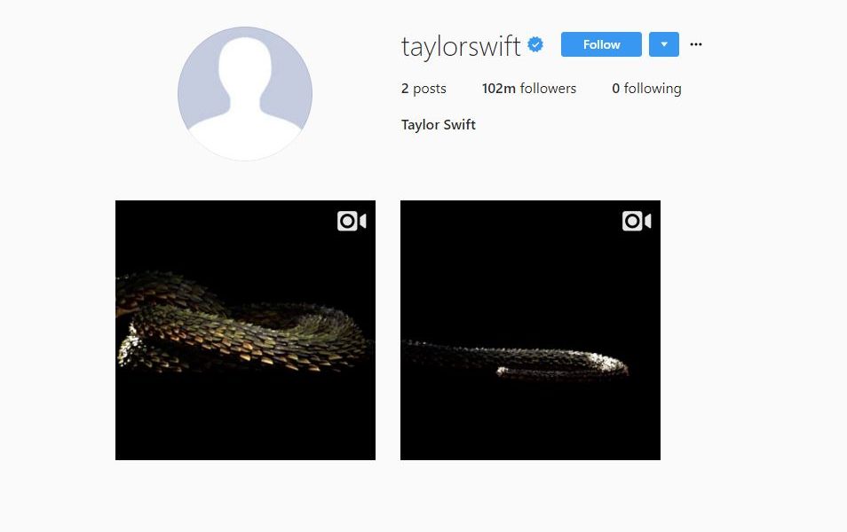Click the taylorswift username heading

(461, 46)
